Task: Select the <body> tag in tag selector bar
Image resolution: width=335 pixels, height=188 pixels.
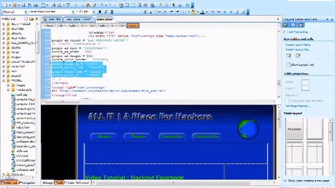Action: pyautogui.click(x=51, y=26)
